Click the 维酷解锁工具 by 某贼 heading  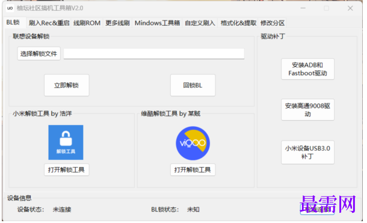point(171,114)
